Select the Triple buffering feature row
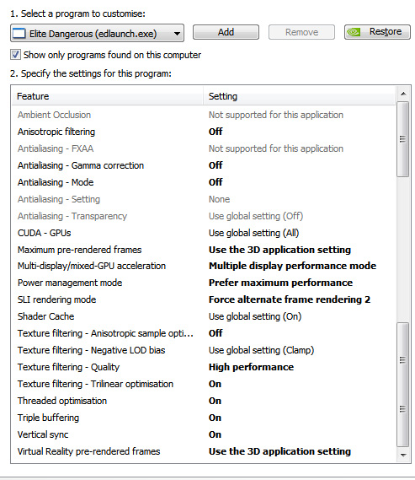 (x=204, y=418)
